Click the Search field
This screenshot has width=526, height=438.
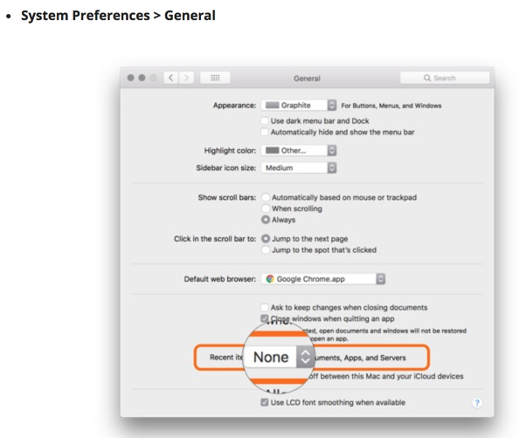click(445, 78)
